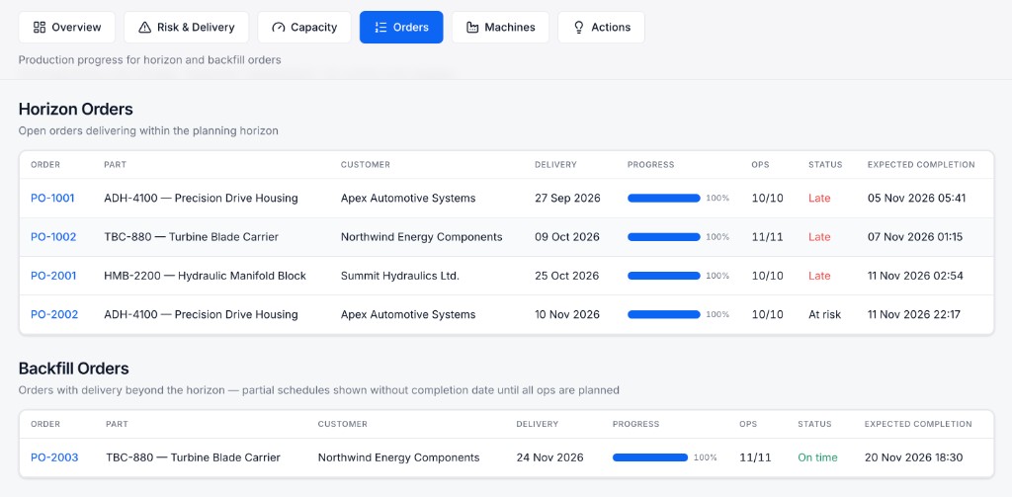Click the PART column header in Horizon table
The image size is (1012, 497).
point(115,165)
